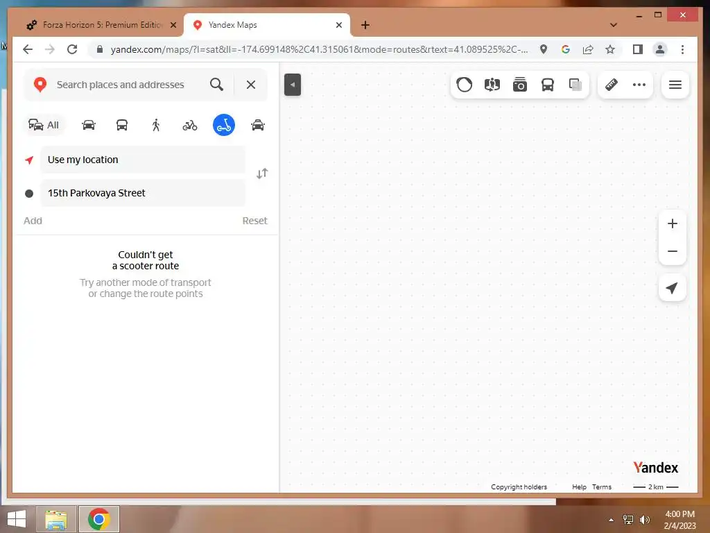Screen dimensions: 710x533
Task: Select the scooter route mode
Action: tap(224, 125)
